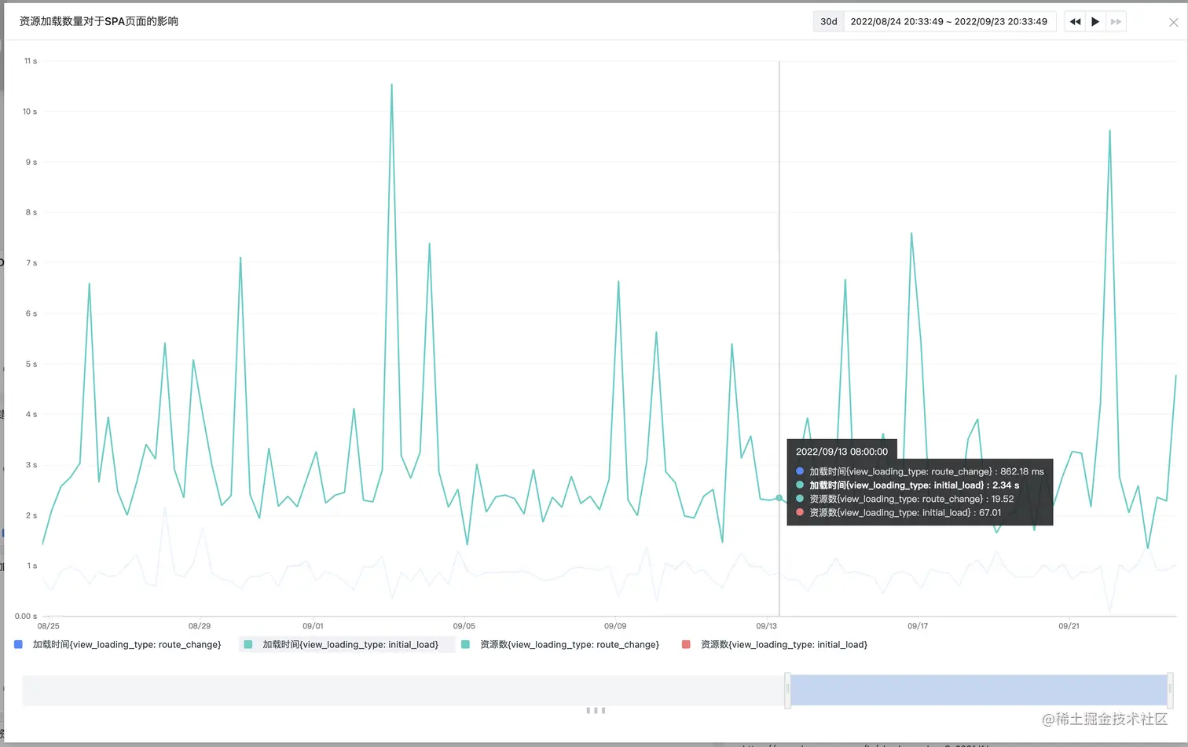The image size is (1188, 747).
Task: Click tooltip row showing 862.18 ms
Action: tap(920, 471)
